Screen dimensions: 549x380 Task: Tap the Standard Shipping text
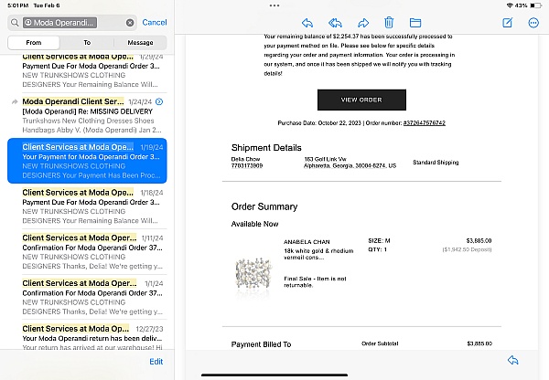[436, 163]
